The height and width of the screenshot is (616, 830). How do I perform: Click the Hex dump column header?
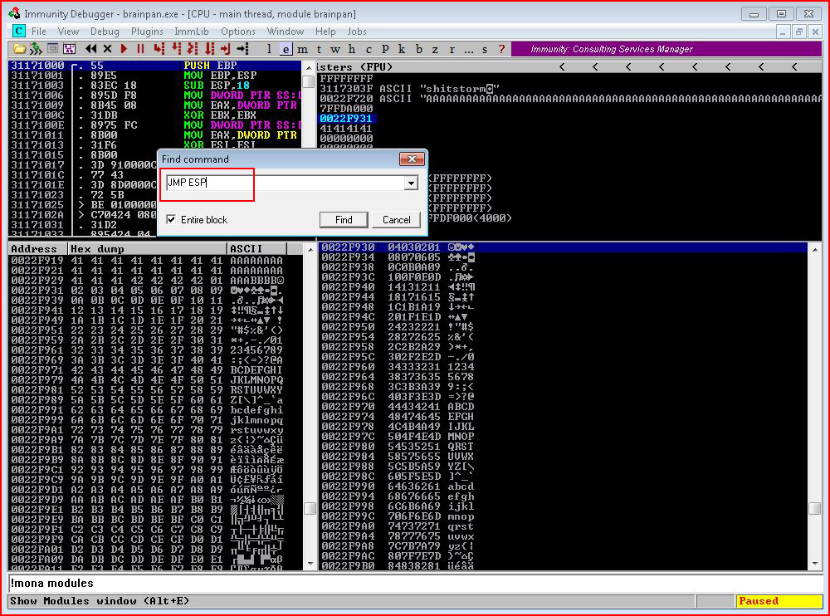click(x=148, y=248)
